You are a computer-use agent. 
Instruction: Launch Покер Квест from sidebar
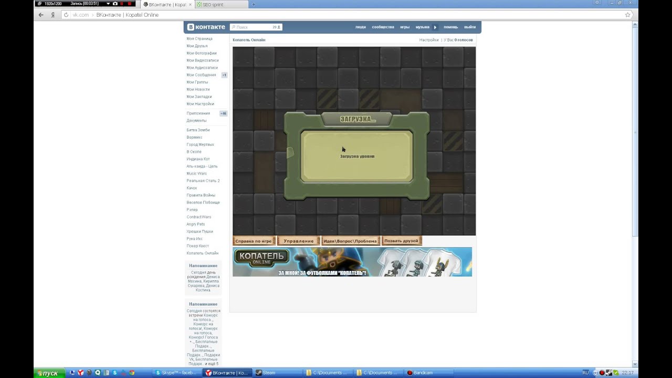pos(197,246)
